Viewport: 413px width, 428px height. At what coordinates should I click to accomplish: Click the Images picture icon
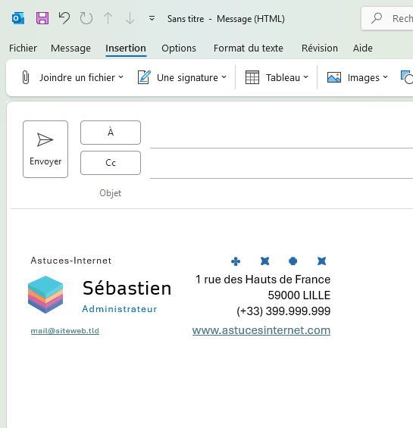tap(334, 77)
